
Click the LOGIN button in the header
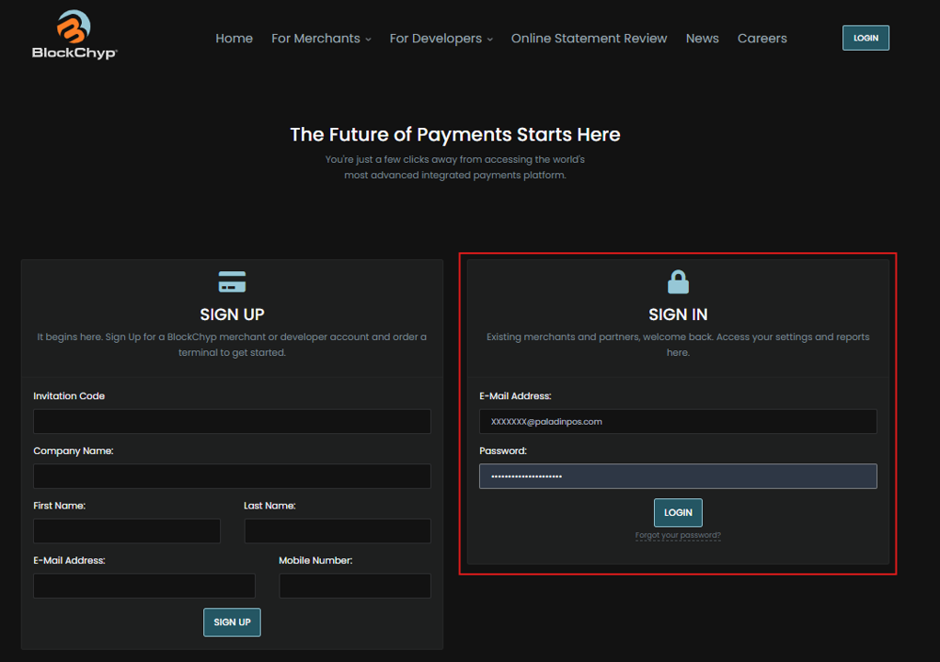coord(865,38)
